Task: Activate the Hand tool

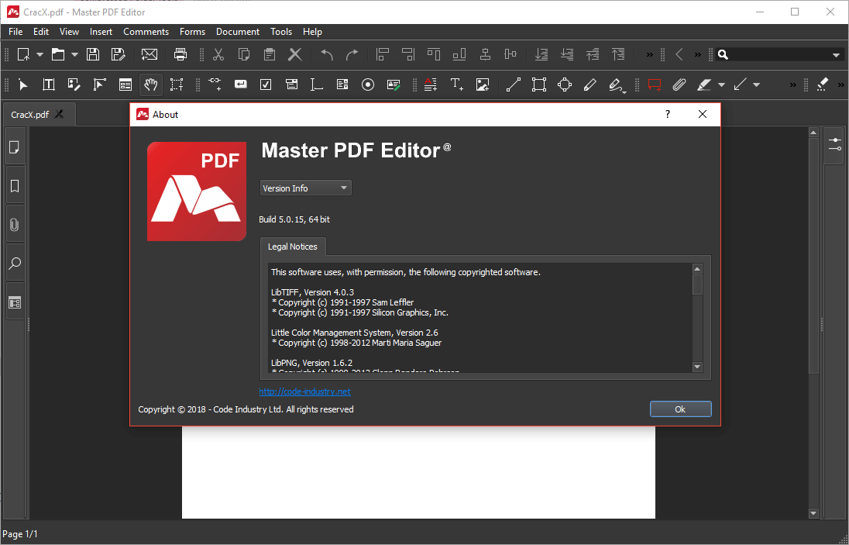Action: [x=150, y=85]
